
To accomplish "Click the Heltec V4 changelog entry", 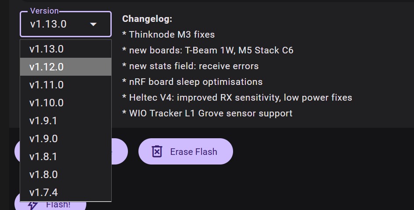I will coord(237,98).
